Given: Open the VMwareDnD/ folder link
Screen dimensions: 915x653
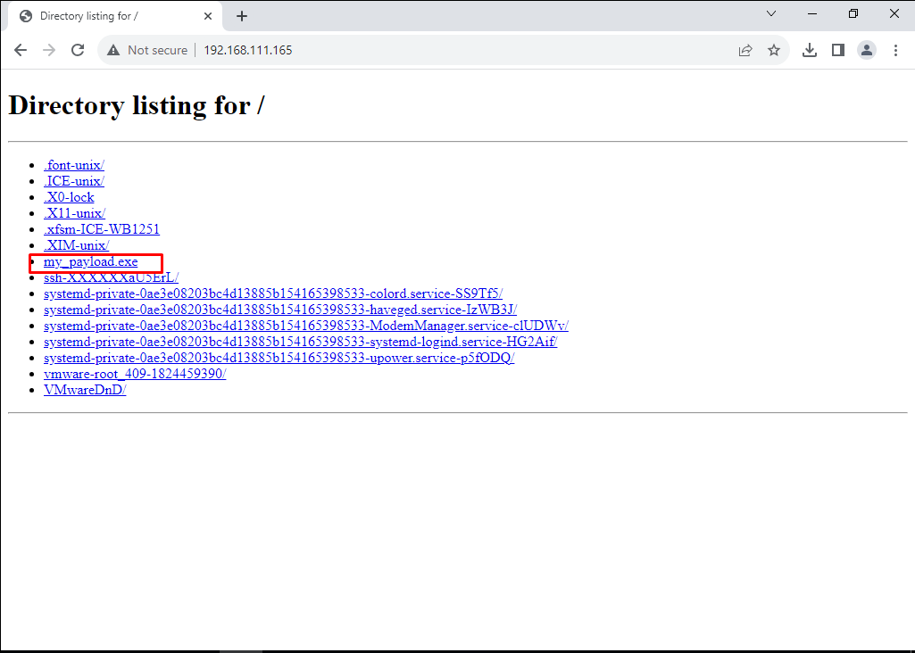Looking at the screenshot, I should [85, 390].
